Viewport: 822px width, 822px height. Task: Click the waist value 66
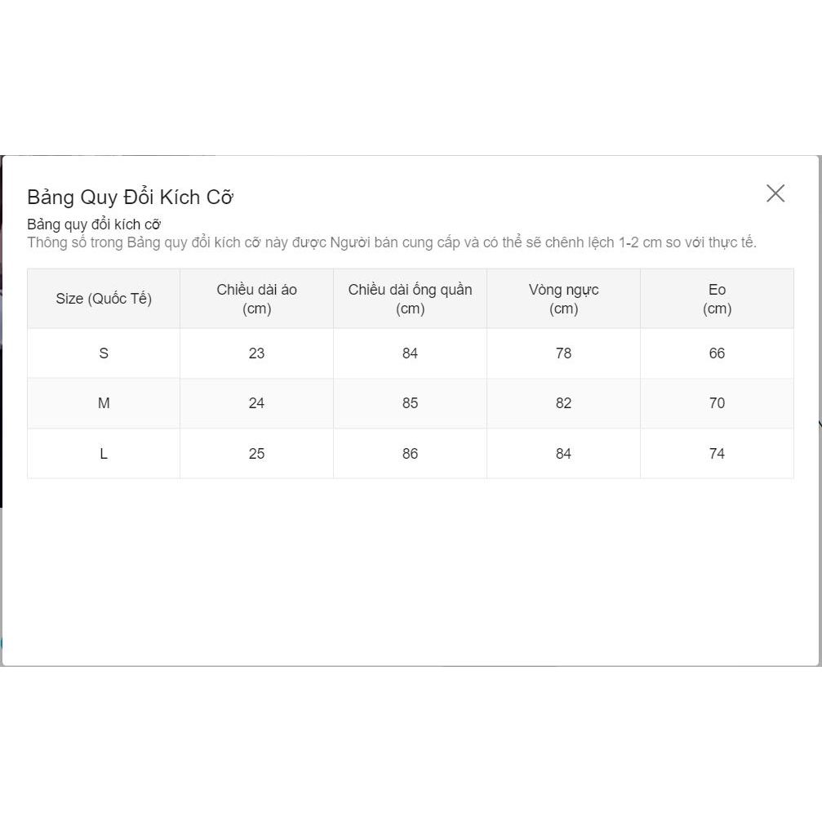[x=717, y=353]
